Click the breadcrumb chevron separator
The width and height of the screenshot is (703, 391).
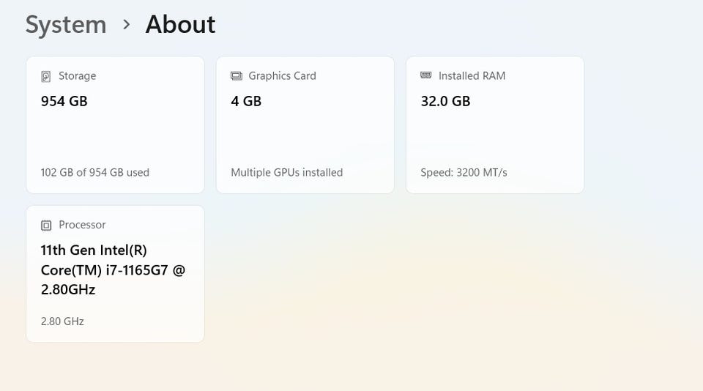tap(127, 25)
